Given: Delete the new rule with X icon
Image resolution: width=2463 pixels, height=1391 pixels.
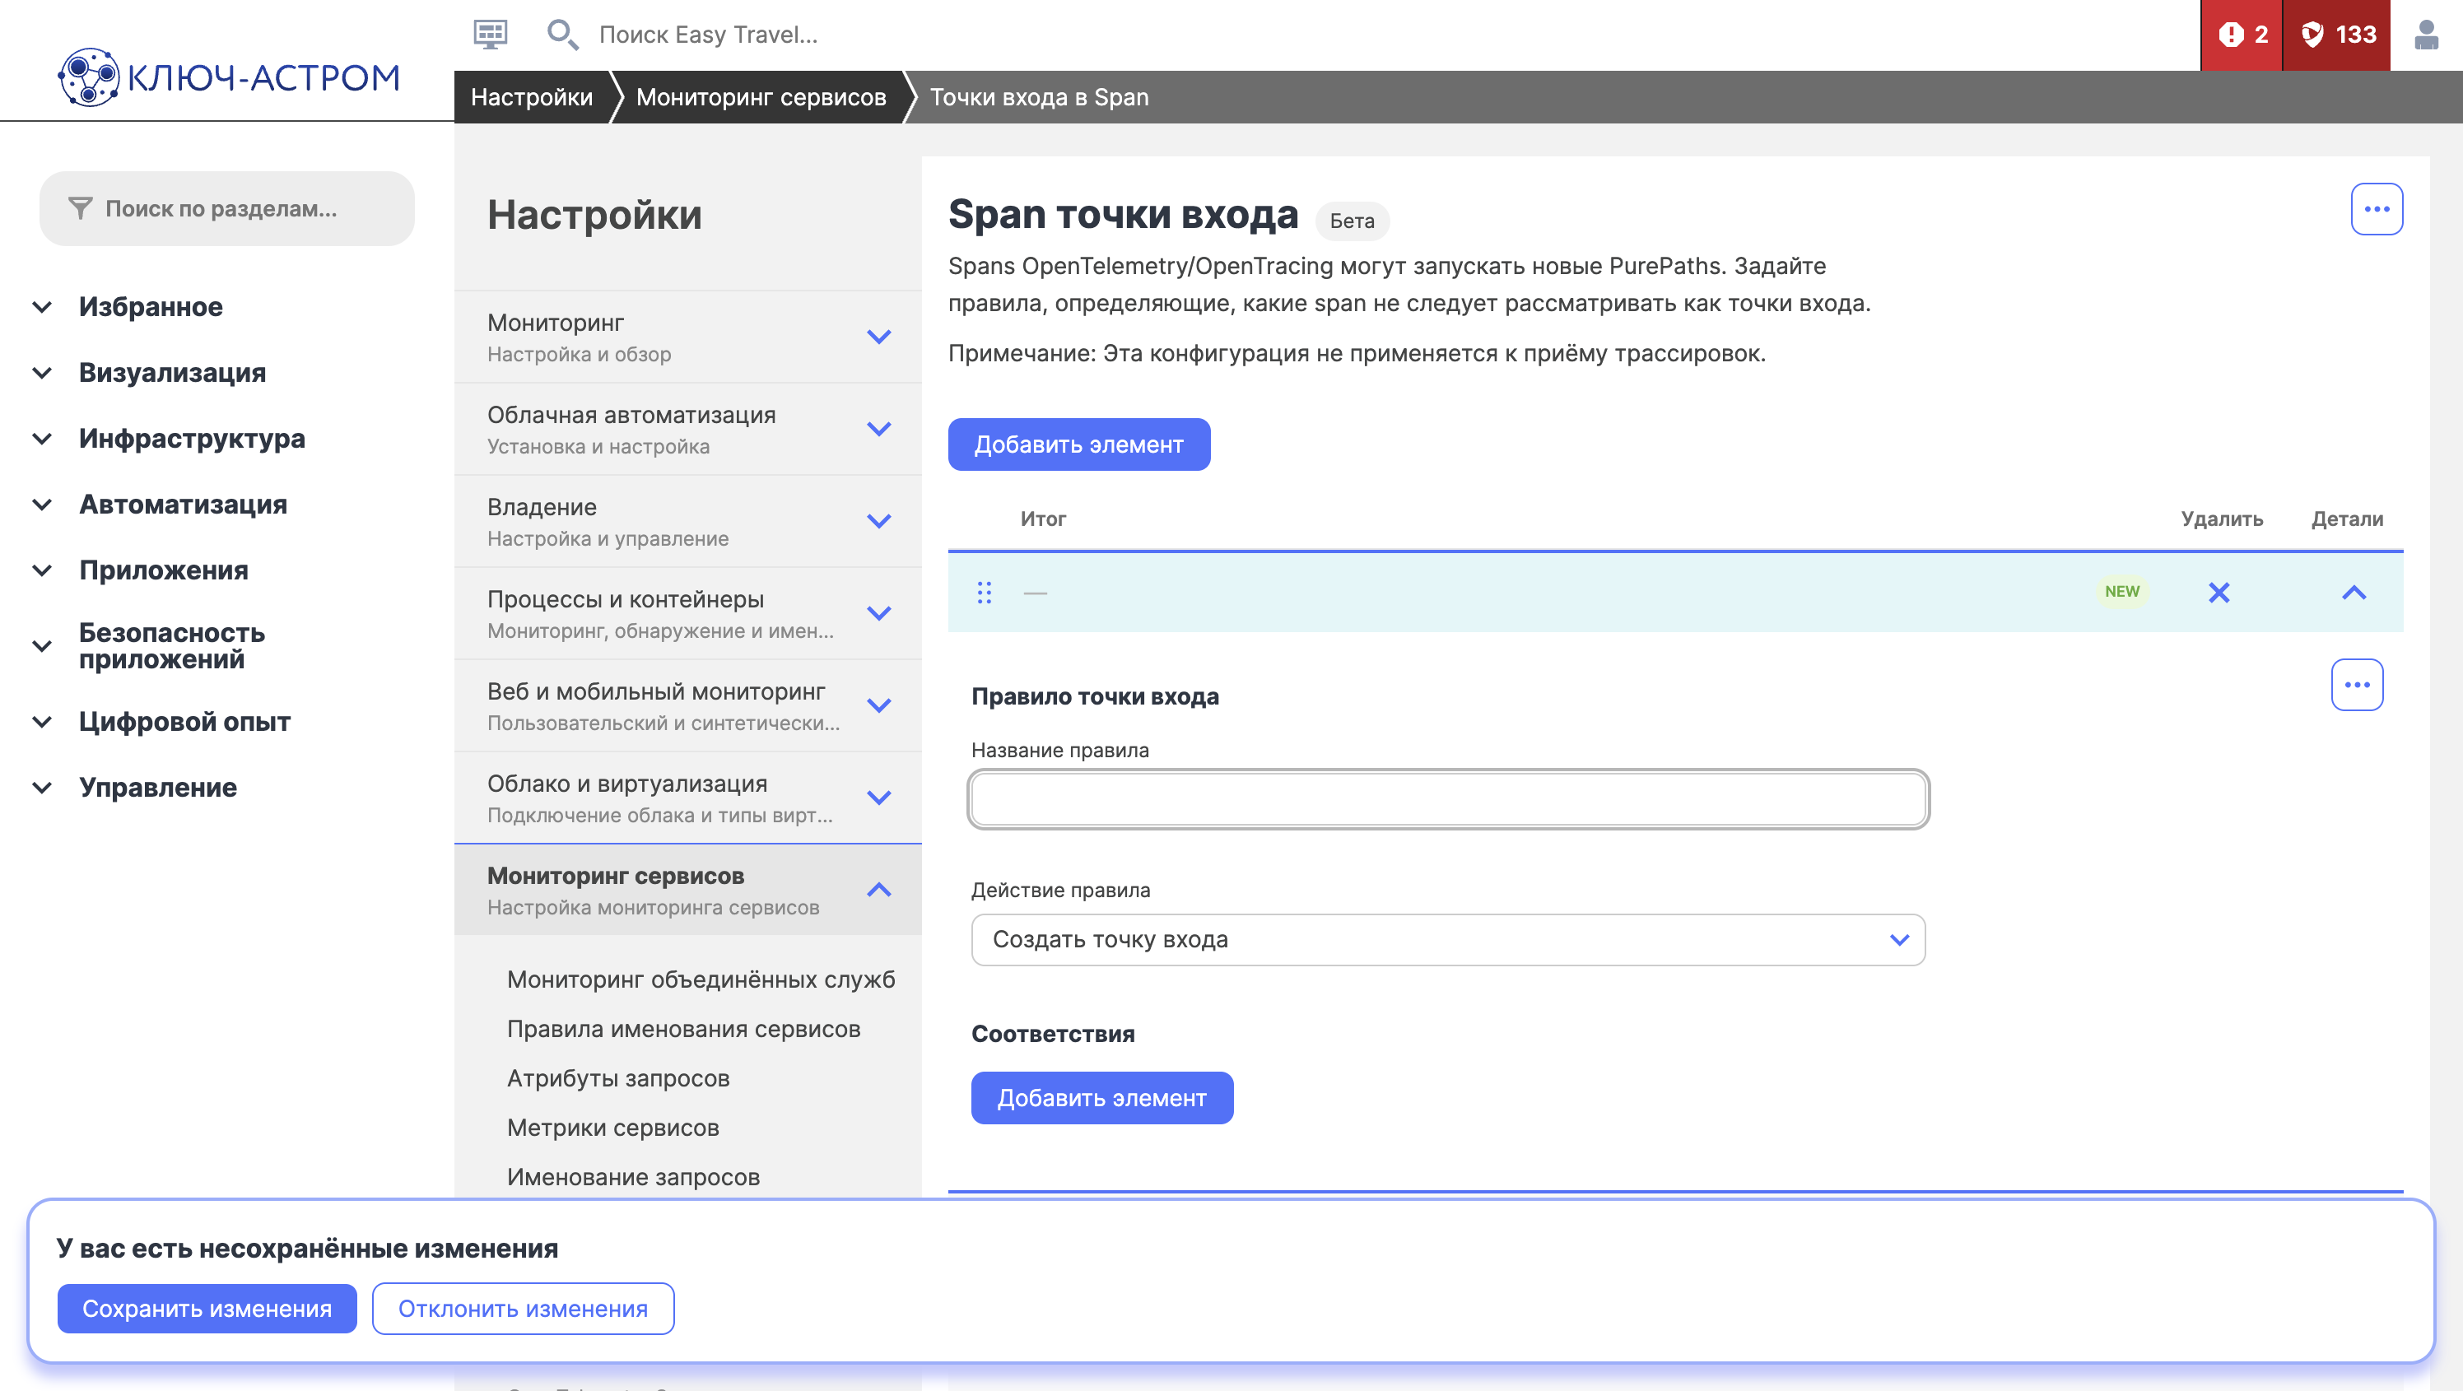Looking at the screenshot, I should (2219, 593).
